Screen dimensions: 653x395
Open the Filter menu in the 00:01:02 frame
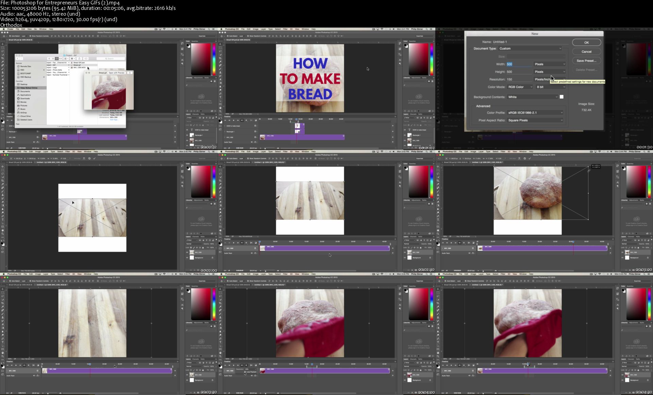pos(285,29)
